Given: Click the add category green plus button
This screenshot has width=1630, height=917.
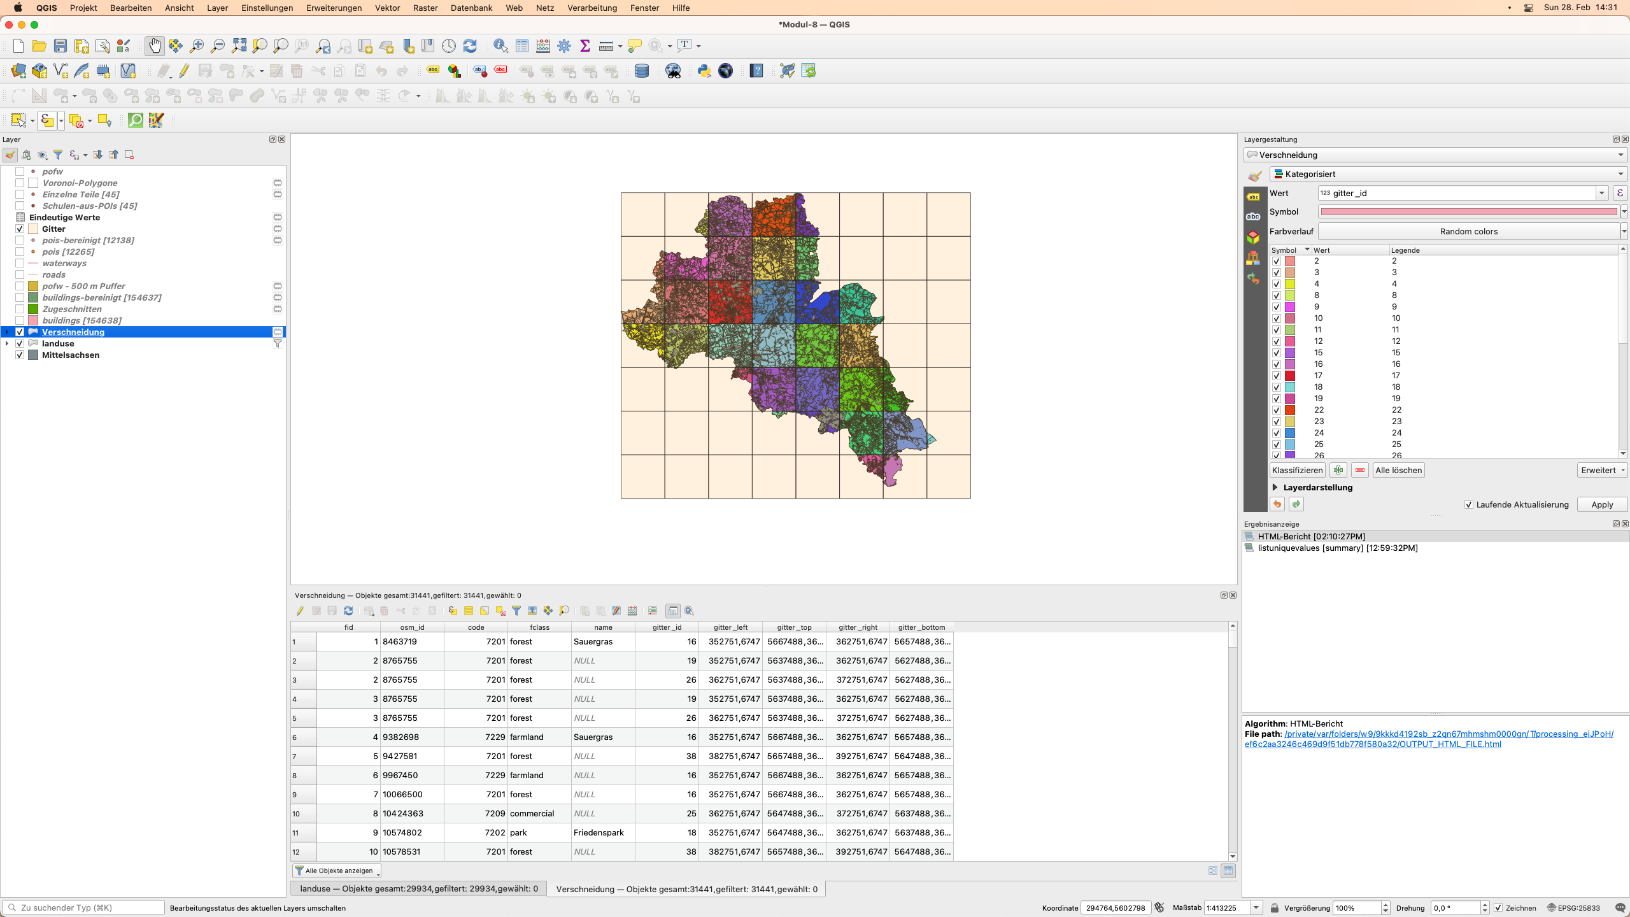Looking at the screenshot, I should [x=1338, y=470].
